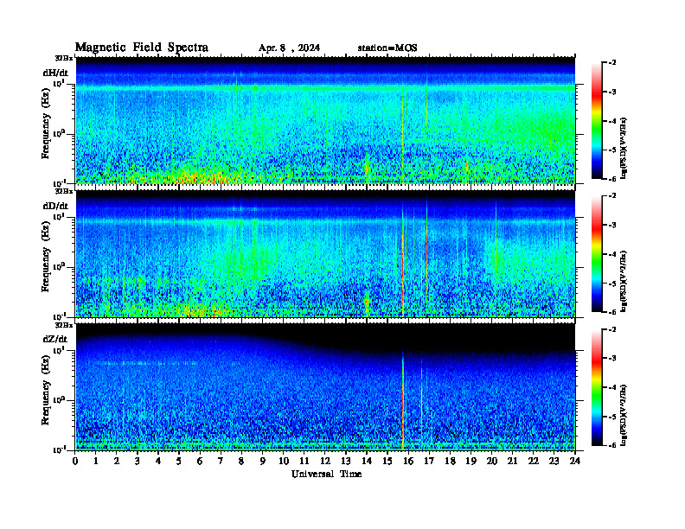Select the date text "Apr. 8 , 2024"

tap(289, 48)
